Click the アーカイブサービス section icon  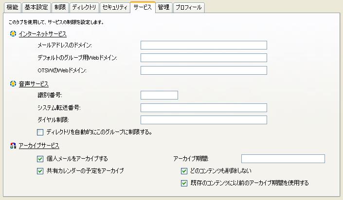pyautogui.click(x=13, y=146)
